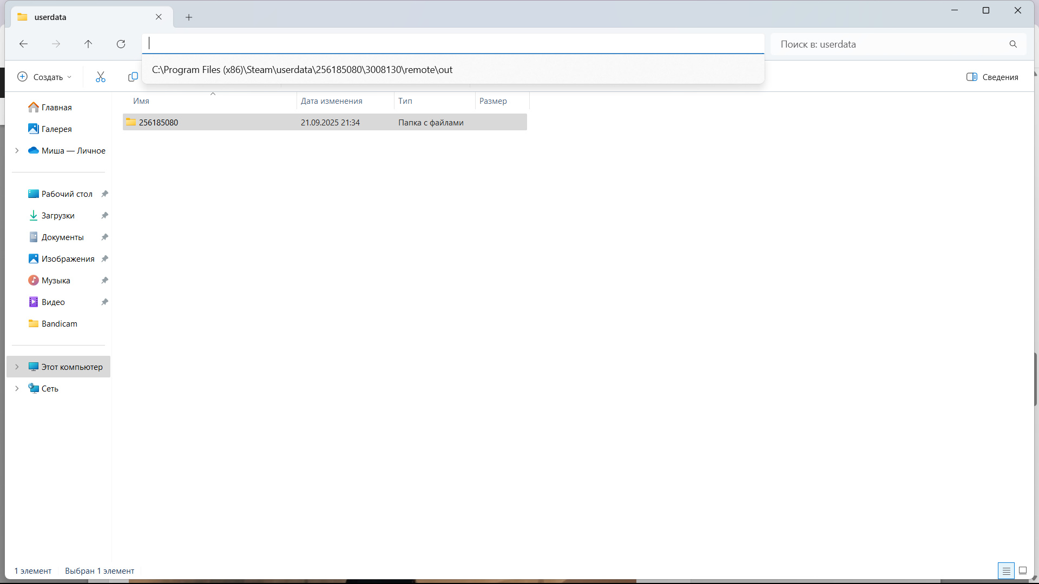
Task: Toggle the Сведения details pane
Action: click(992, 77)
